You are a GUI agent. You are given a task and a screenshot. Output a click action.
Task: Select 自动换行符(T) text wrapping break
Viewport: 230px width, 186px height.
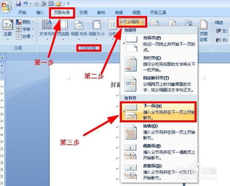159,84
